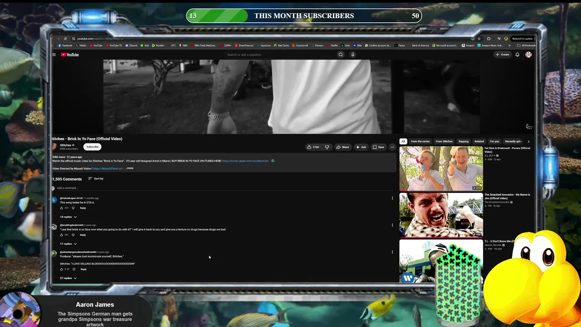Dislike the localdrugdealer4446 comment
The width and height of the screenshot is (581, 327).
(73, 235)
